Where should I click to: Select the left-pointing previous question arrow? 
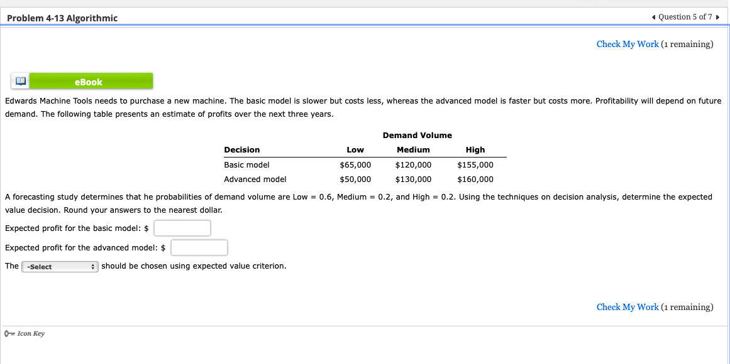[655, 17]
